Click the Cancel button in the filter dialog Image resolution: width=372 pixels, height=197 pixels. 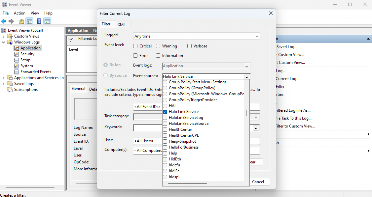pyautogui.click(x=258, y=182)
